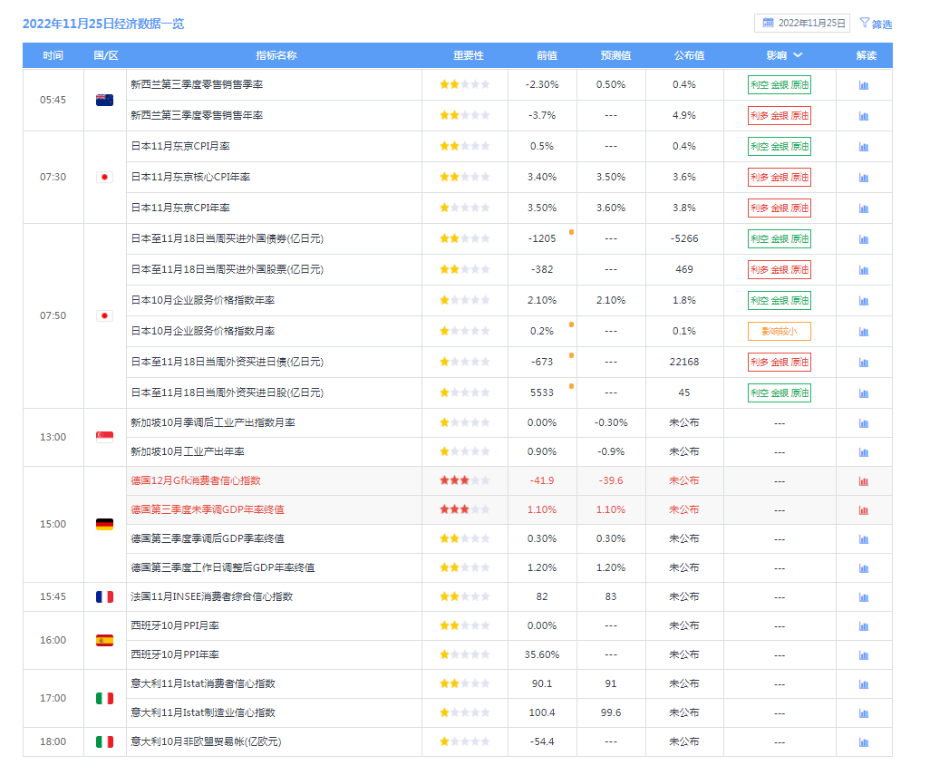
Task: Open chart icon for 当周买进外国债券 row
Action: click(x=864, y=239)
